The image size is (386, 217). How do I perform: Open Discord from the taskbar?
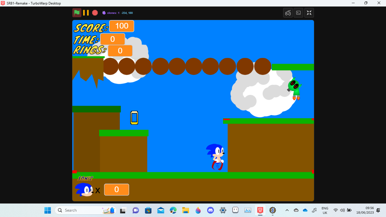click(211, 210)
